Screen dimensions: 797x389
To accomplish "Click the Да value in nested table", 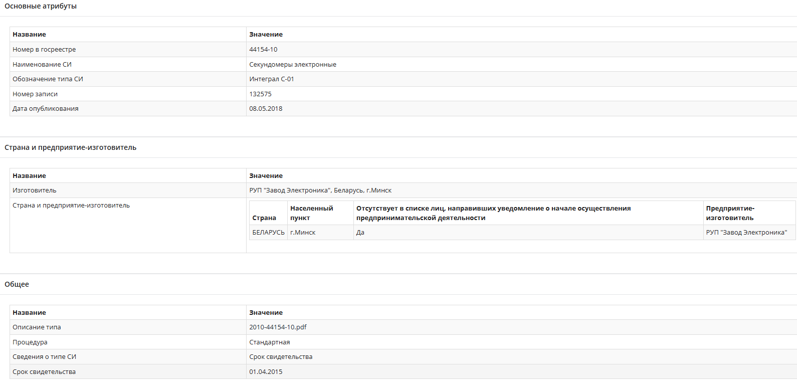I will coord(360,233).
